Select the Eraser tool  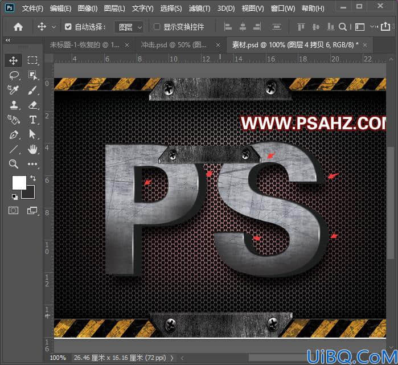pos(33,105)
